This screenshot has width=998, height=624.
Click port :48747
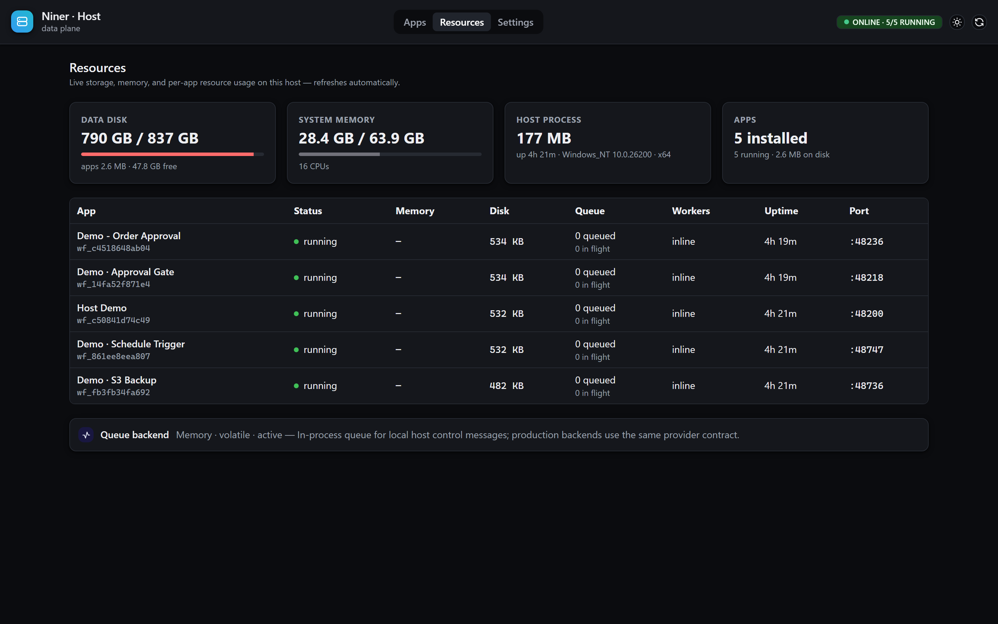(x=866, y=349)
